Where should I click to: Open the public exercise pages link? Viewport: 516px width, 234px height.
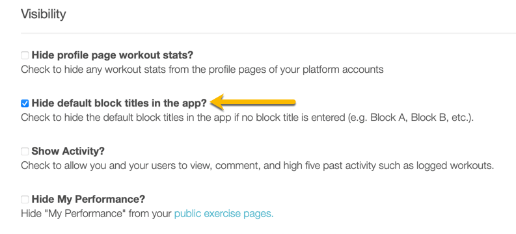click(224, 214)
